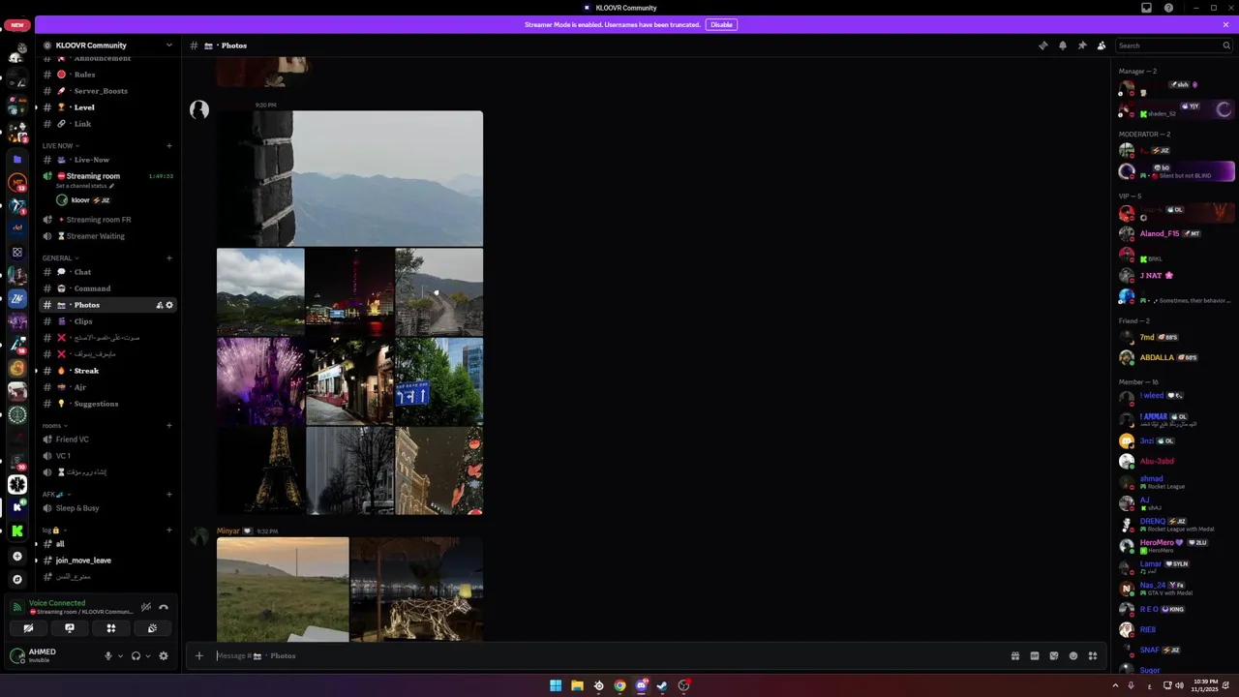Open Google Chrome from the taskbar
Image resolution: width=1239 pixels, height=697 pixels.
tap(619, 685)
